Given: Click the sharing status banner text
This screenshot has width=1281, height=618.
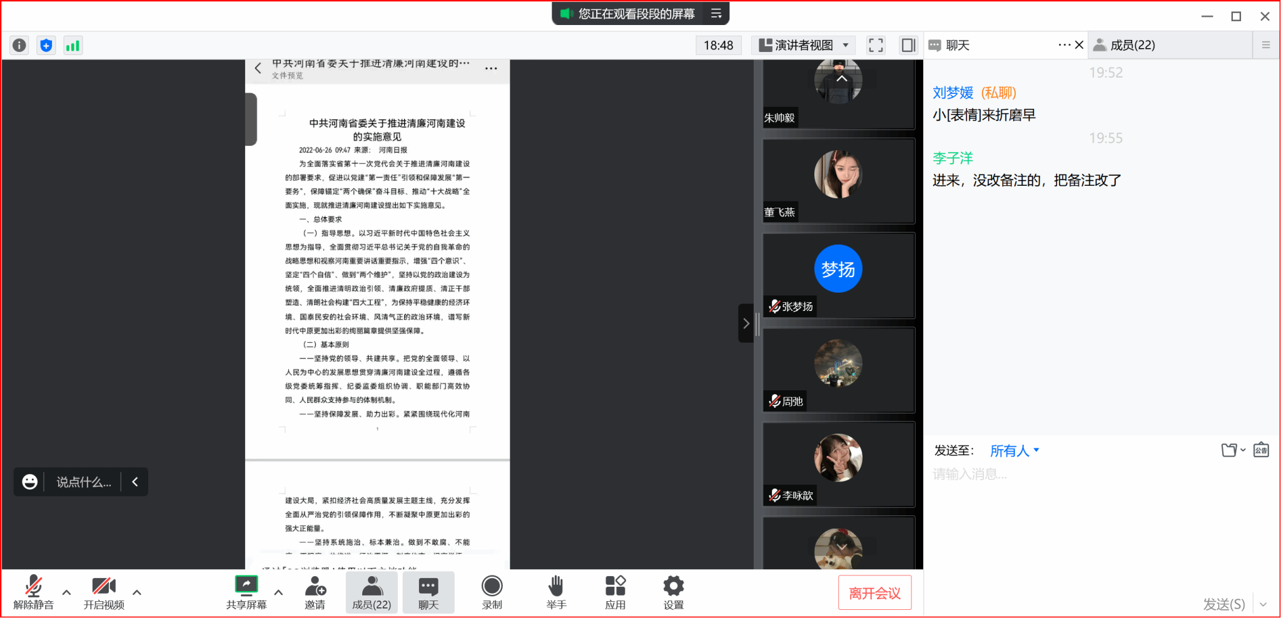Looking at the screenshot, I should (636, 13).
